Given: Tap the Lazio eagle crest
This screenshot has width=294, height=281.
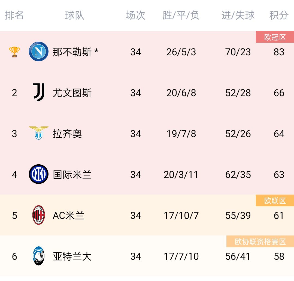Looking at the screenshot, I should tap(39, 133).
